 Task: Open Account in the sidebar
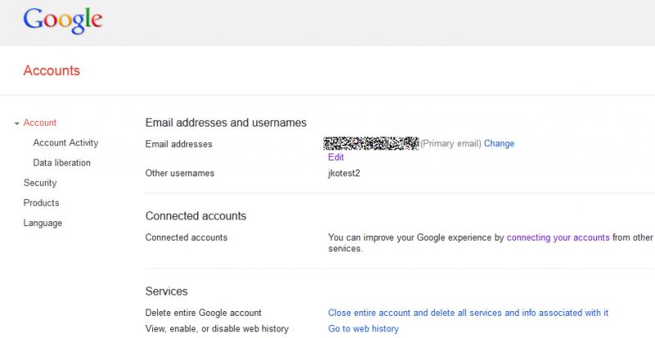[x=40, y=122]
